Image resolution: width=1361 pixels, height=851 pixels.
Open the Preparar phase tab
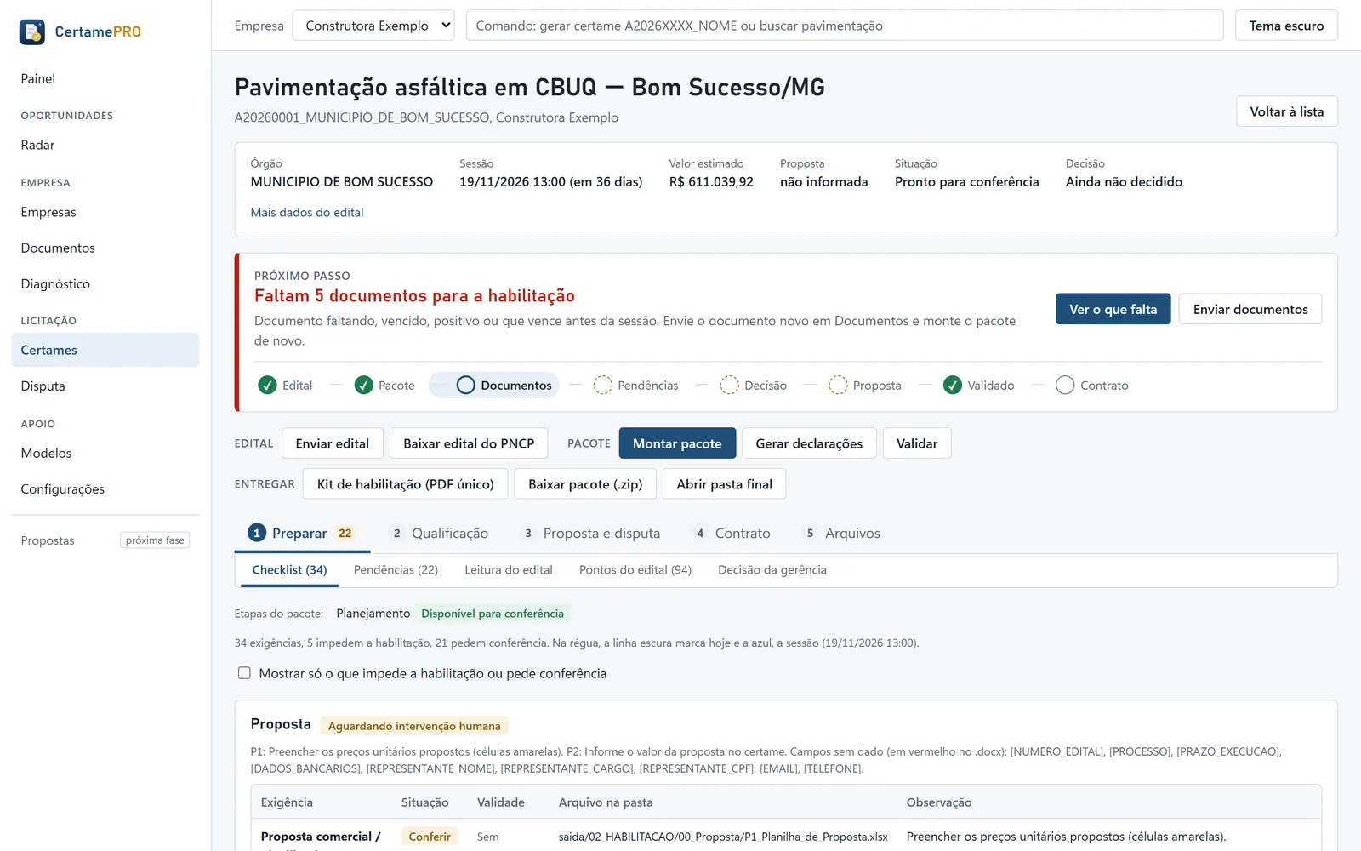[302, 534]
